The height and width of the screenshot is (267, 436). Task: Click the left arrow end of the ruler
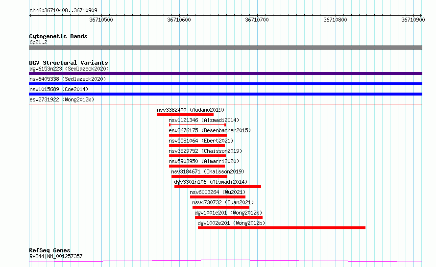(x=30, y=15)
